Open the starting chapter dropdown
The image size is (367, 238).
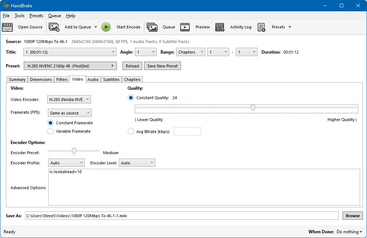pyautogui.click(x=218, y=52)
